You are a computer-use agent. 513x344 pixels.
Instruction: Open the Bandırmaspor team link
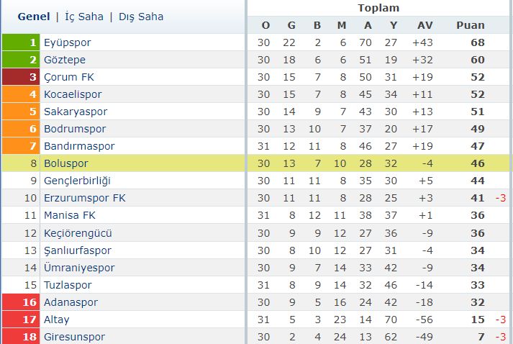click(79, 146)
